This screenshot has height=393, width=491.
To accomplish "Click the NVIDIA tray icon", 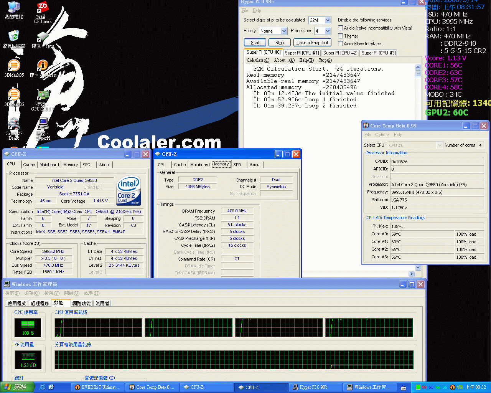I will 460,387.
